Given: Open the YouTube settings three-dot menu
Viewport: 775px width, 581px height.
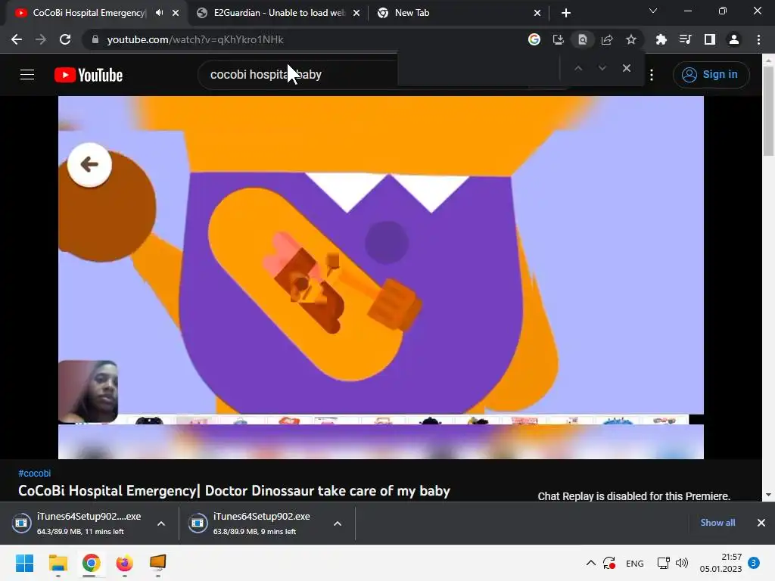Looking at the screenshot, I should [652, 75].
